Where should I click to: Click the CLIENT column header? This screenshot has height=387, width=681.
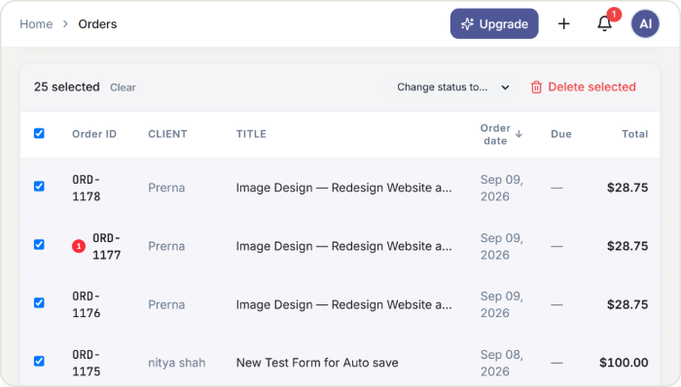(x=167, y=134)
